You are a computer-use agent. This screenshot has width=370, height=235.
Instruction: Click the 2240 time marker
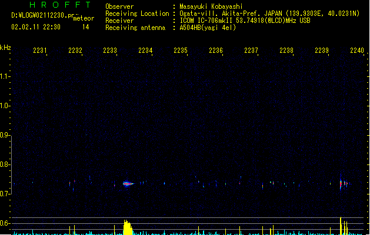click(x=357, y=50)
